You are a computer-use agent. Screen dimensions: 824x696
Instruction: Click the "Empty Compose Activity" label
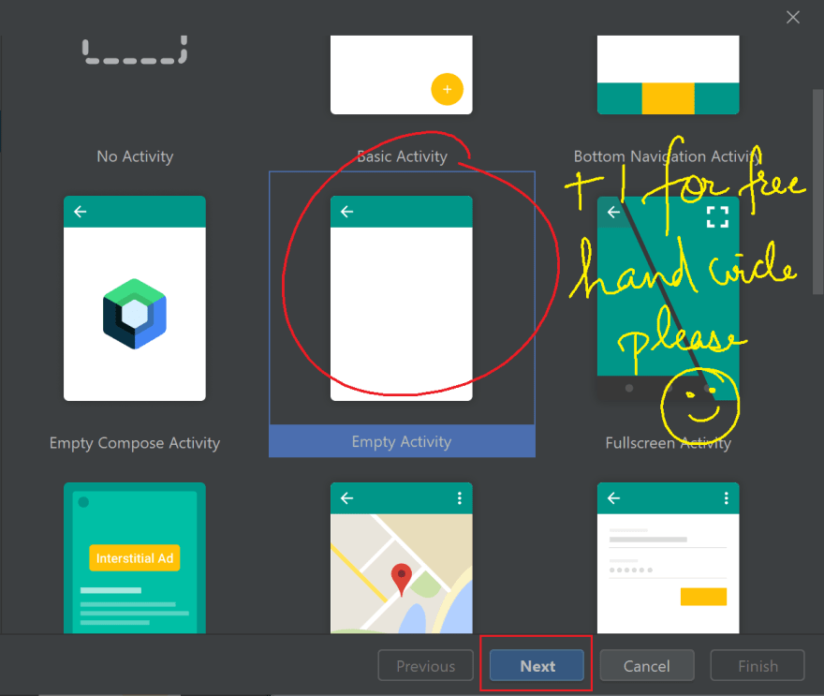(135, 443)
